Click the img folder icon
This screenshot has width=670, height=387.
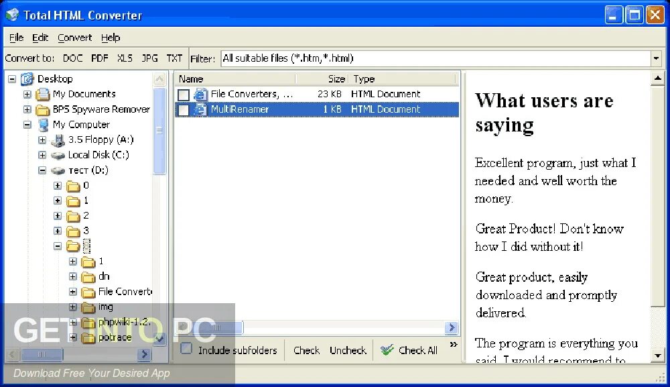[88, 307]
